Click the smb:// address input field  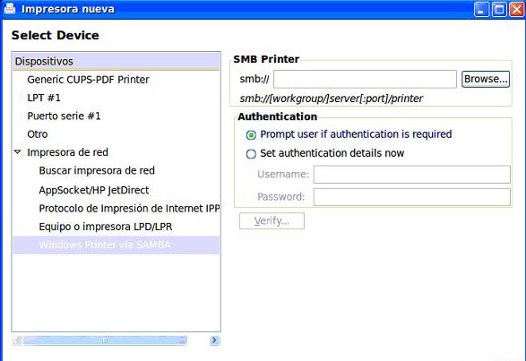tap(365, 79)
